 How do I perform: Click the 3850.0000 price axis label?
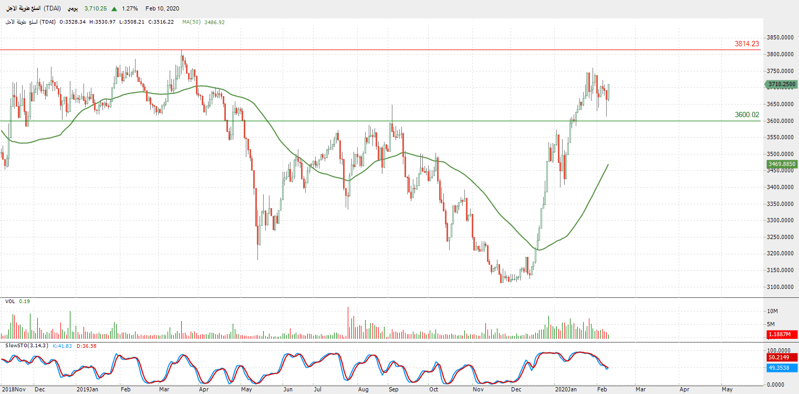click(x=780, y=38)
